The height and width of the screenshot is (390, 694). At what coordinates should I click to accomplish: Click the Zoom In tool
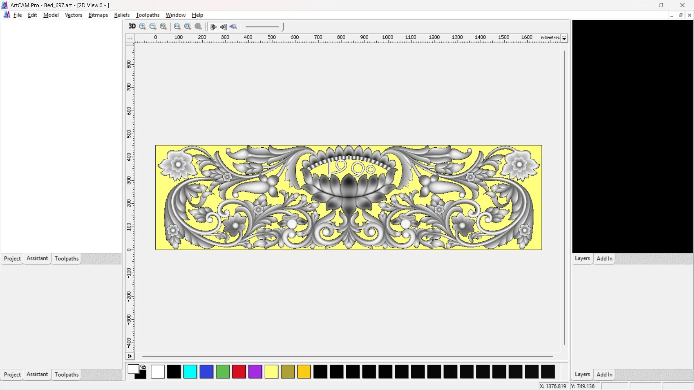click(142, 26)
